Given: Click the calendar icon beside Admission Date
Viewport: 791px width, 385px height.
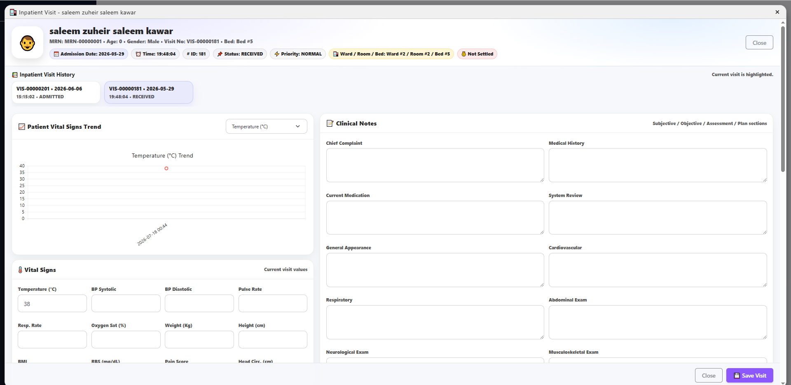Looking at the screenshot, I should [x=56, y=54].
